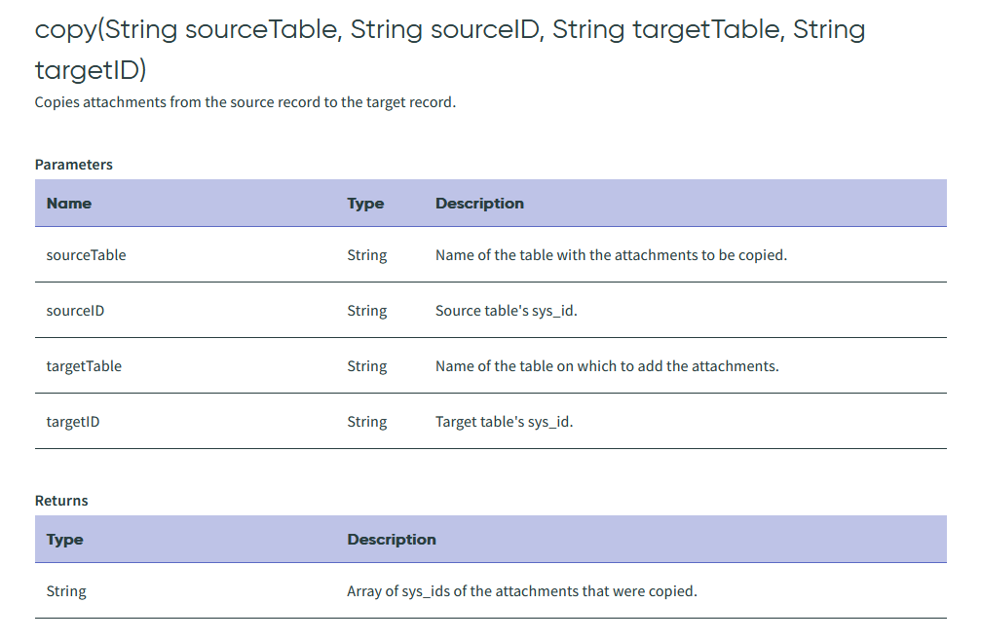Click the String type in sourceTable row
Image resolution: width=981 pixels, height=641 pixels.
click(367, 255)
